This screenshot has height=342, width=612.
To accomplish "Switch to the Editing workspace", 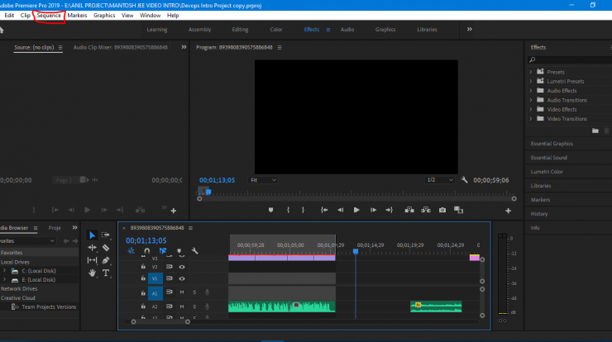I will [240, 30].
